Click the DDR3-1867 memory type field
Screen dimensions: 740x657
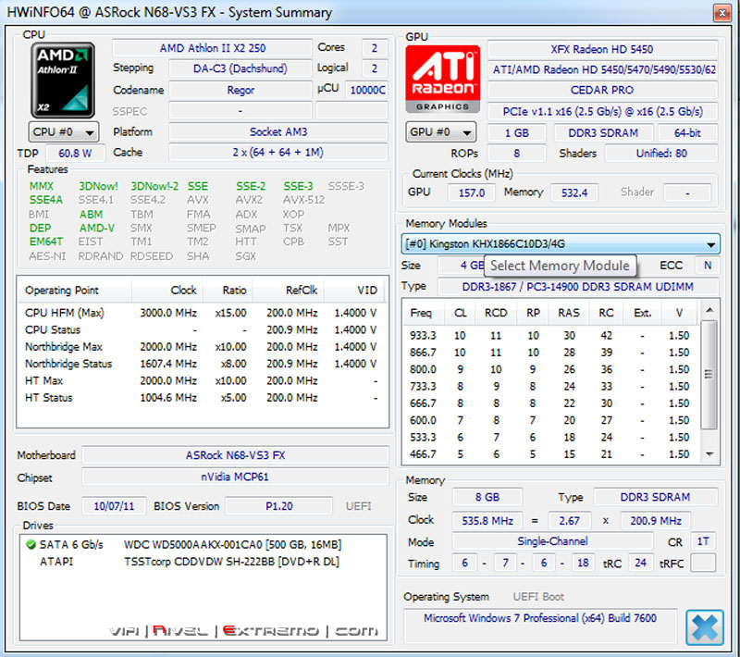pyautogui.click(x=578, y=287)
